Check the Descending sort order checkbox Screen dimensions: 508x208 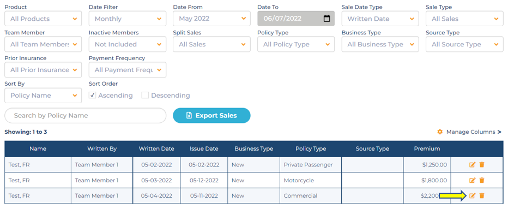(145, 96)
